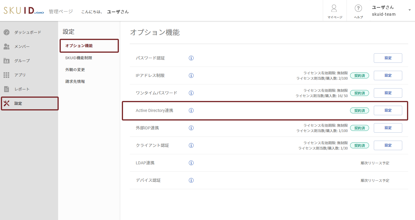Image resolution: width=415 pixels, height=220 pixels.
Task: Click the info icon beside LDAP連携
Action: (191, 163)
